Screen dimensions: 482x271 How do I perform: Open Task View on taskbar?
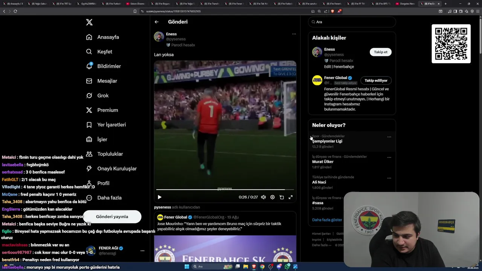pos(237,266)
